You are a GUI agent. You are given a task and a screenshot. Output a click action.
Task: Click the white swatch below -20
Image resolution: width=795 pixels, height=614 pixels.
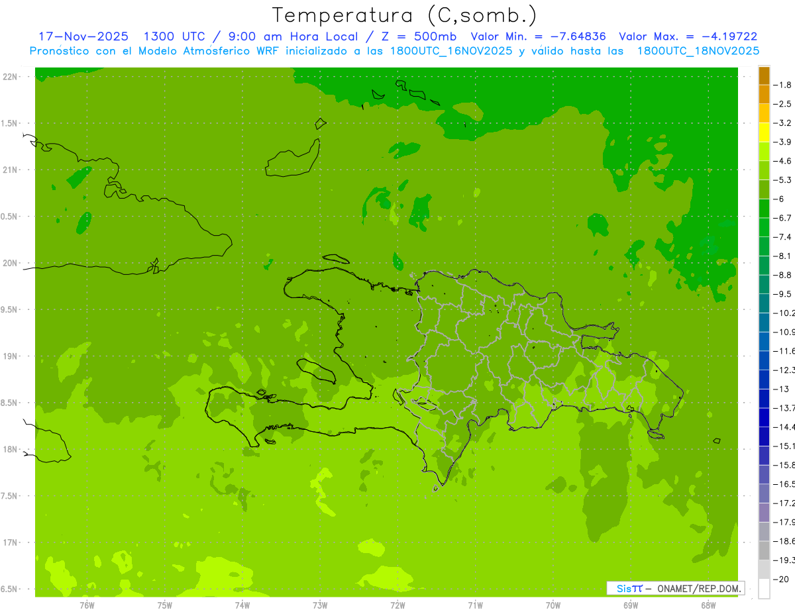point(764,588)
